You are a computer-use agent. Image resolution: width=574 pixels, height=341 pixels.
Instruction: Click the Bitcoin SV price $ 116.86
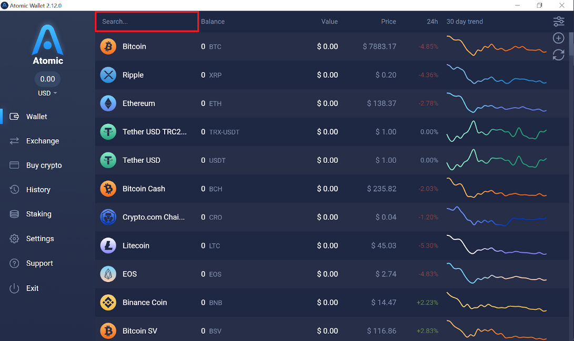pos(381,331)
